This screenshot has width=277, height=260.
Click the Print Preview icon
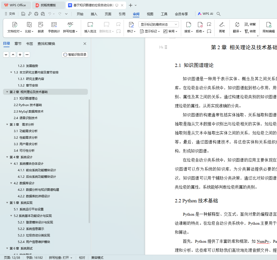coord(43,14)
